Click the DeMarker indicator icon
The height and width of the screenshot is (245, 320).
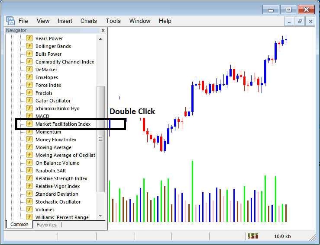pos(29,70)
